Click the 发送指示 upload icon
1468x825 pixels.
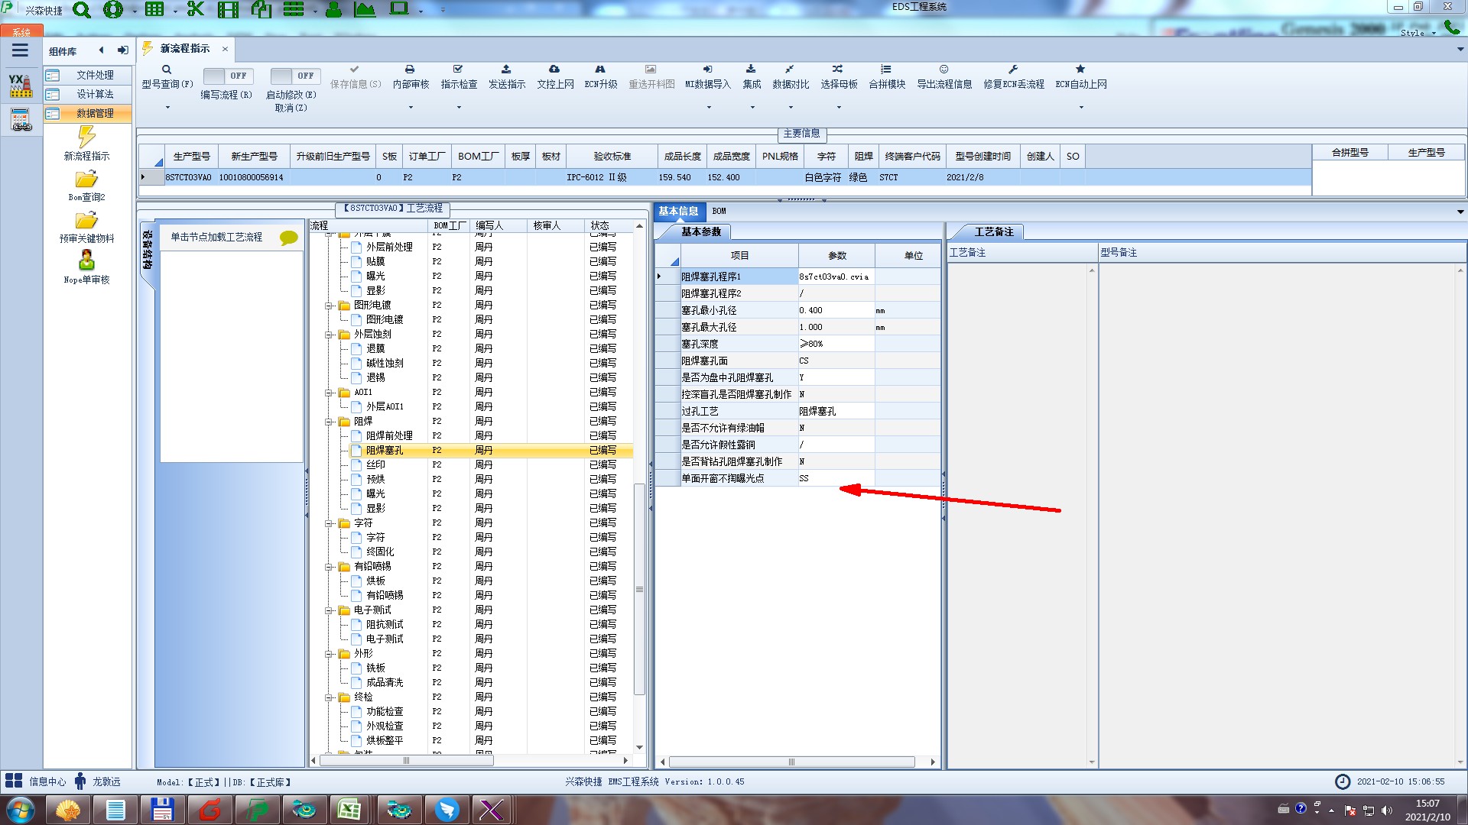[x=506, y=70]
